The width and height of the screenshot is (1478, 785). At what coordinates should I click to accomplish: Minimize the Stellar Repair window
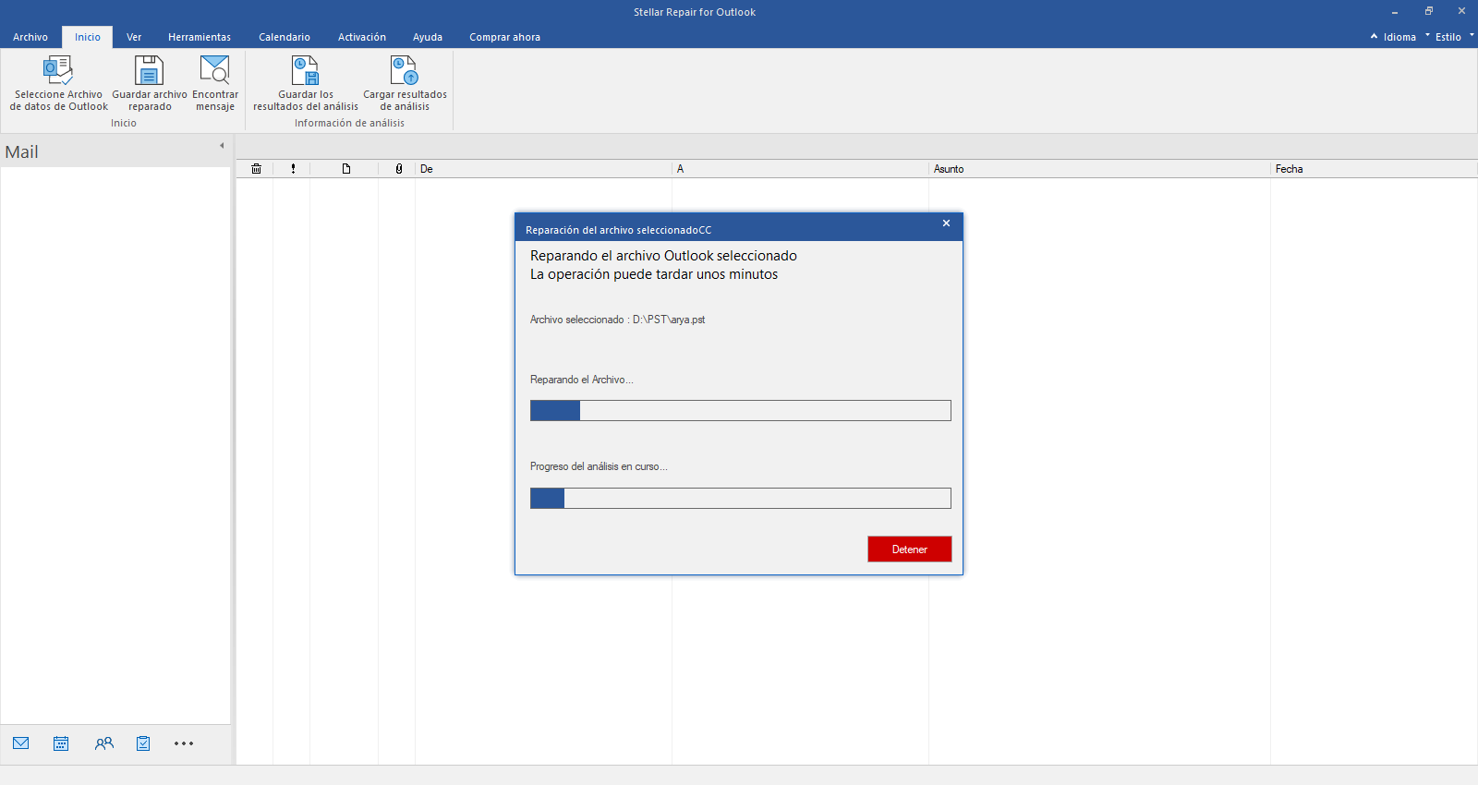(1395, 12)
